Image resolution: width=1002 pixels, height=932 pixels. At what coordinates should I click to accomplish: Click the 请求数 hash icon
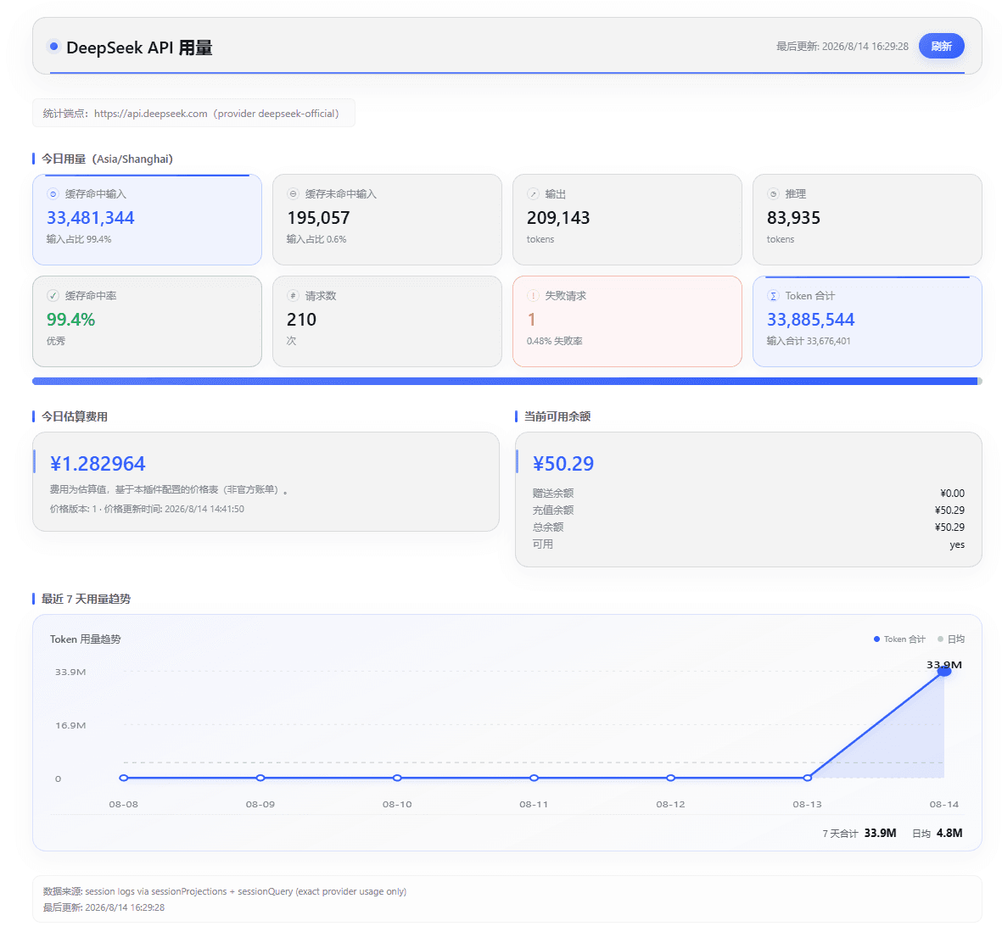(x=293, y=296)
